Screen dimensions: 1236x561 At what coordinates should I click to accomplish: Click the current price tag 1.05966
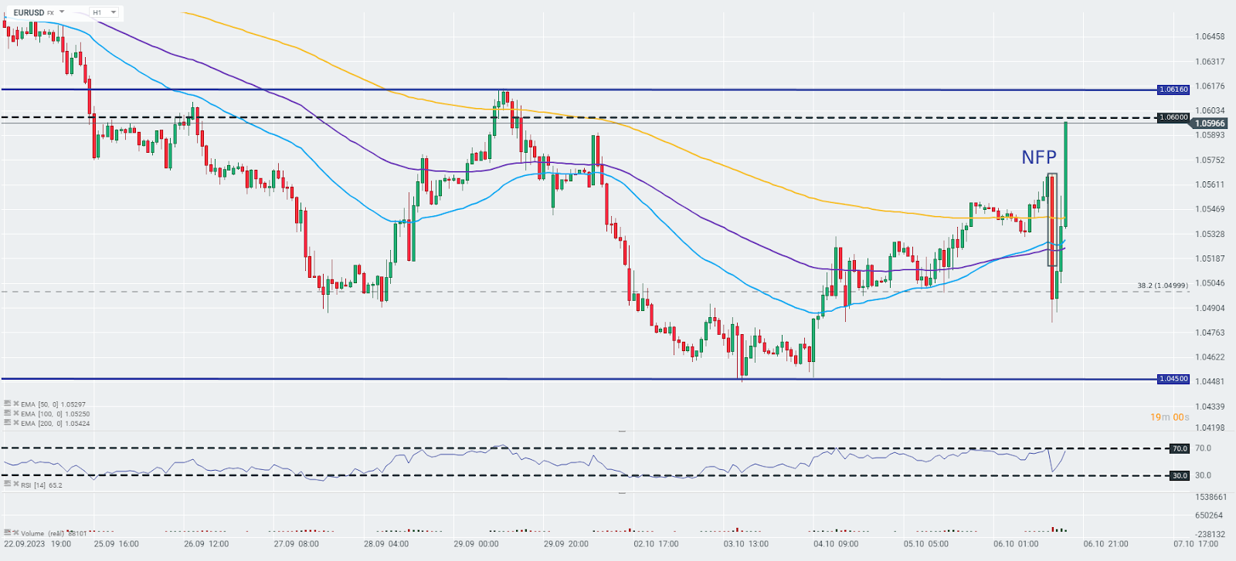coord(1210,123)
